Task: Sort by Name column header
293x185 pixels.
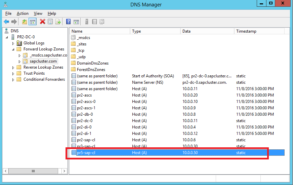Action: (100, 31)
